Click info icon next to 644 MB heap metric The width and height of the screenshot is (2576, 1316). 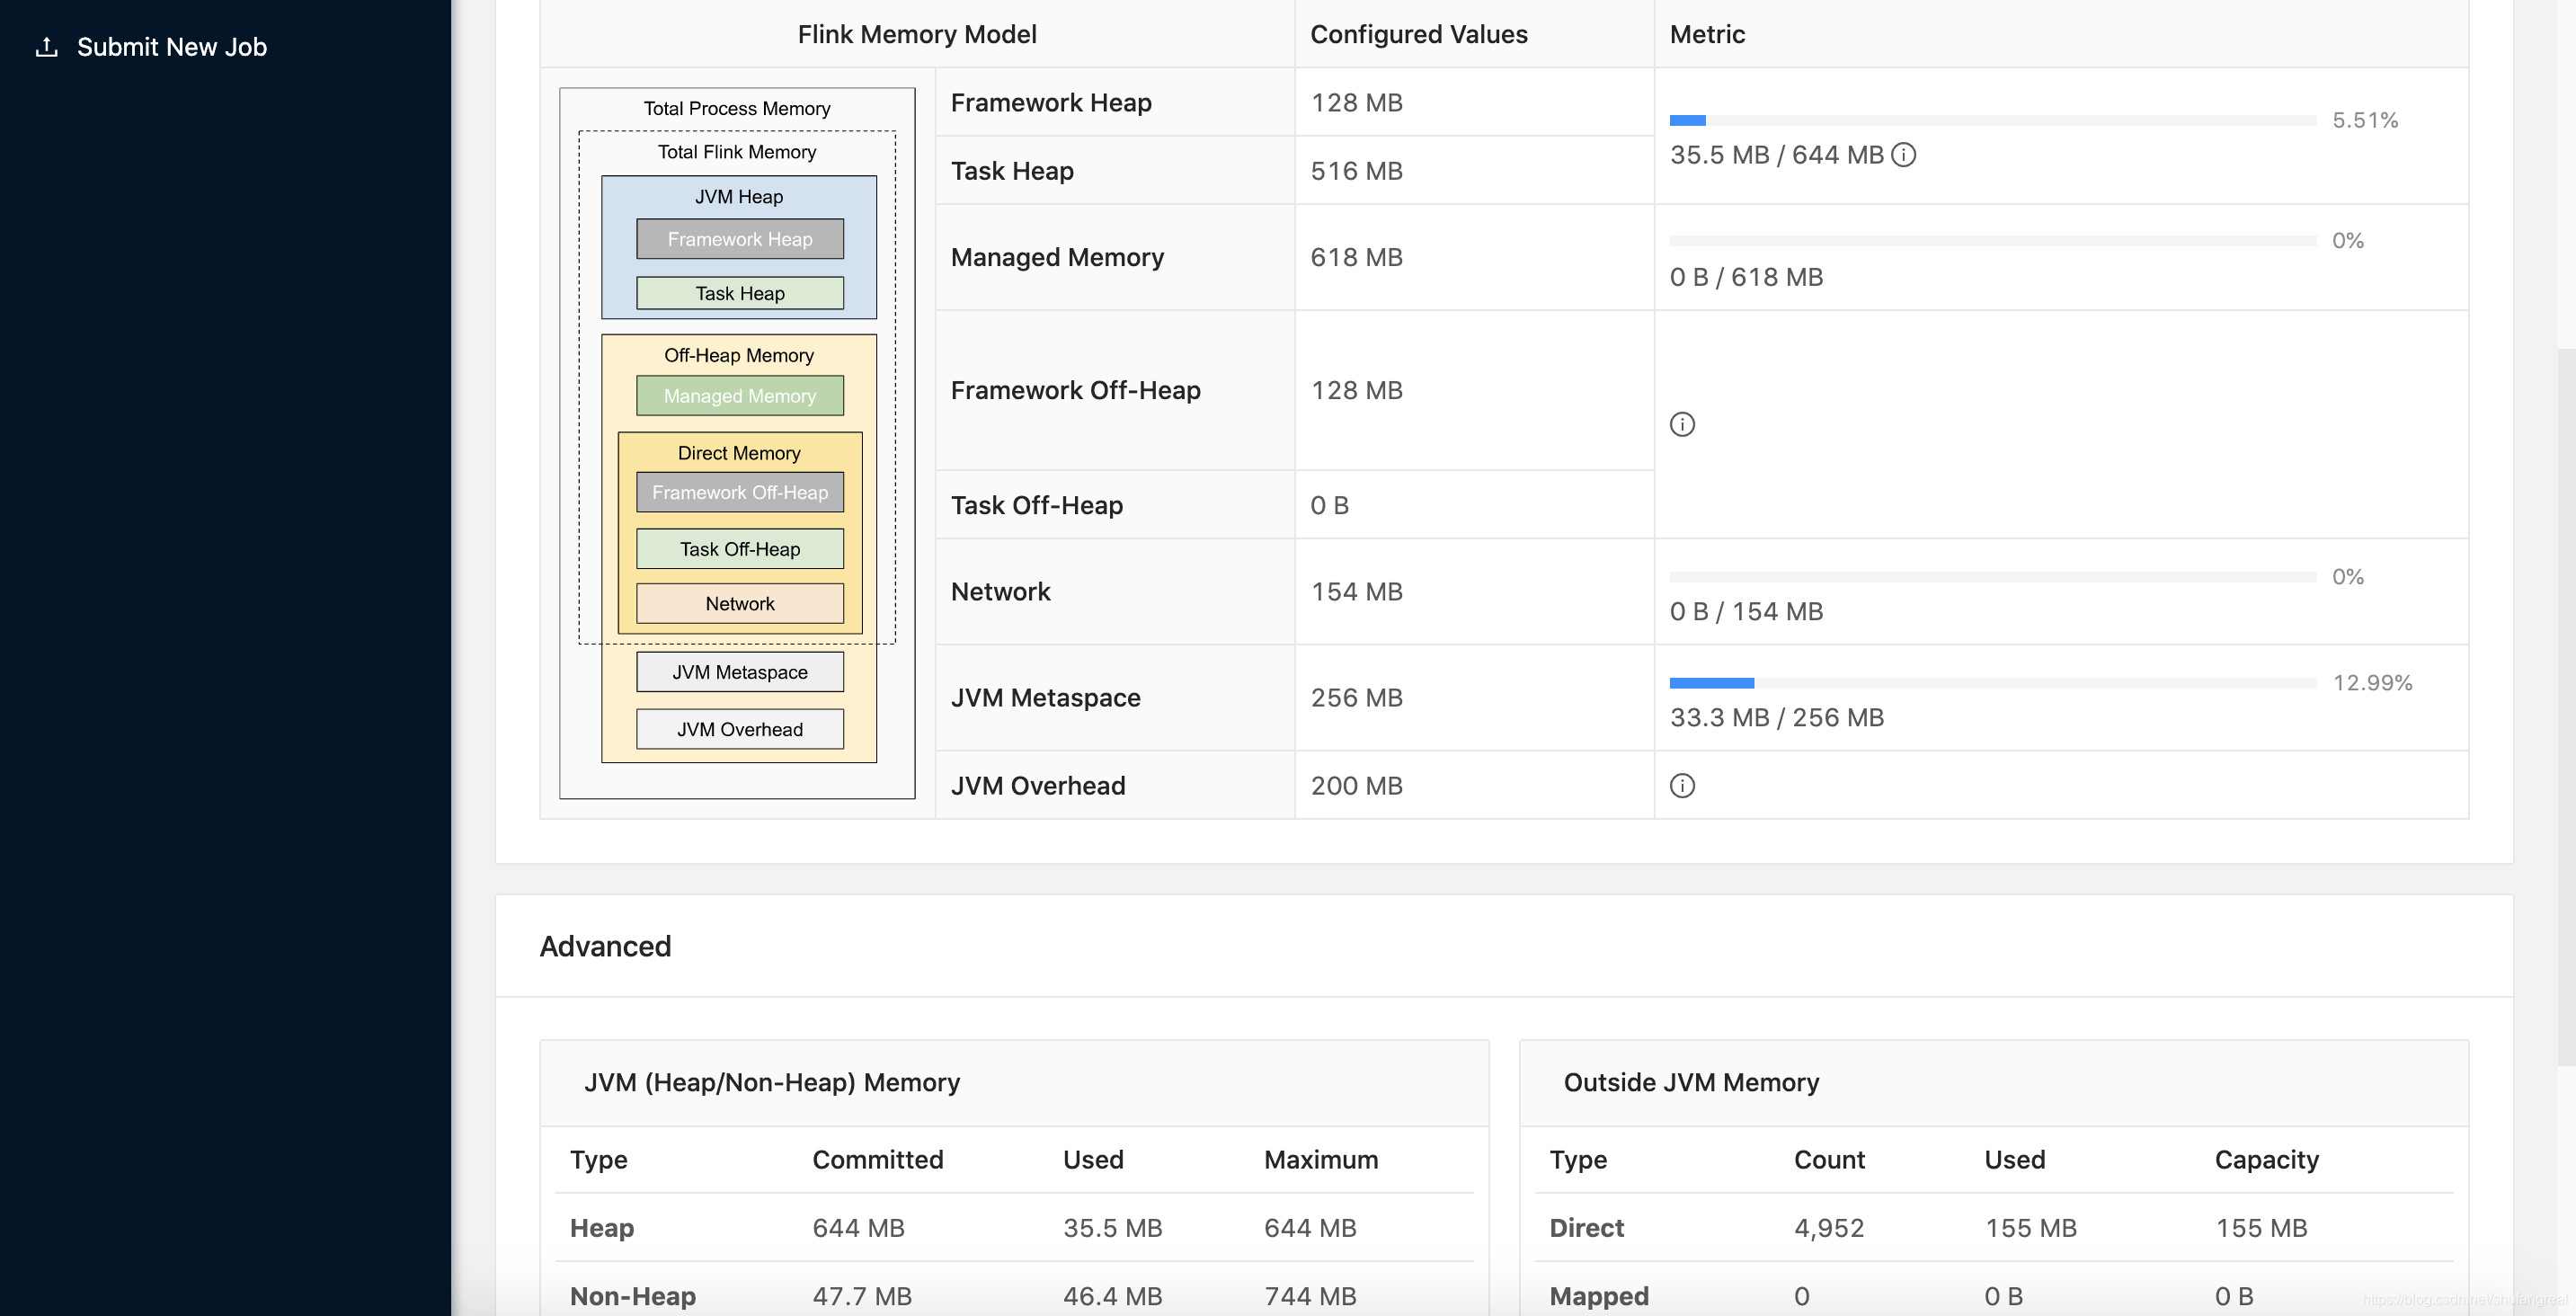pos(1904,155)
